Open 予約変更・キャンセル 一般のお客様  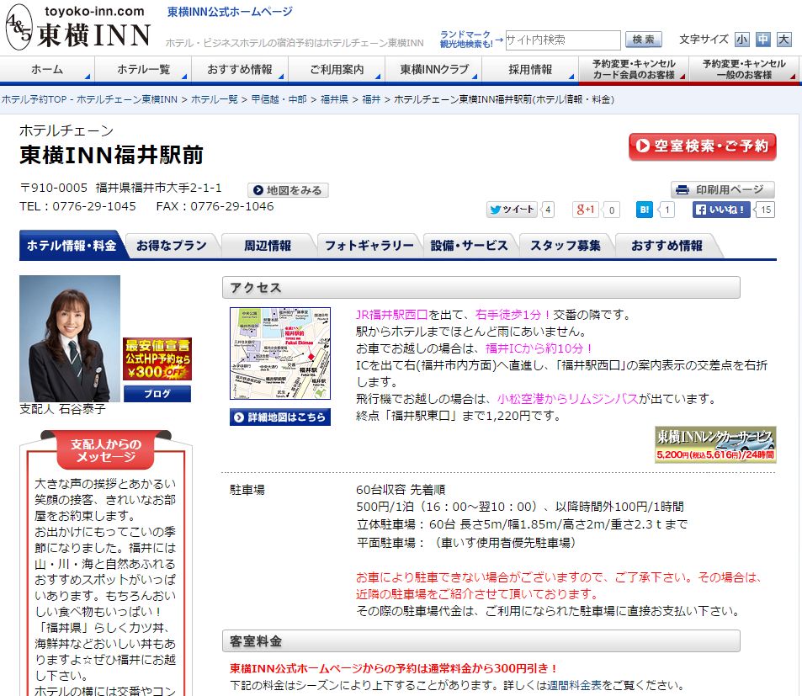click(744, 70)
